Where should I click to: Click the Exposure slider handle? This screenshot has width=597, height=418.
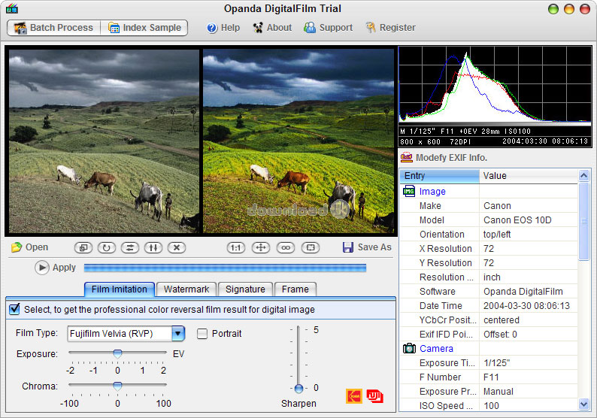[x=117, y=353]
